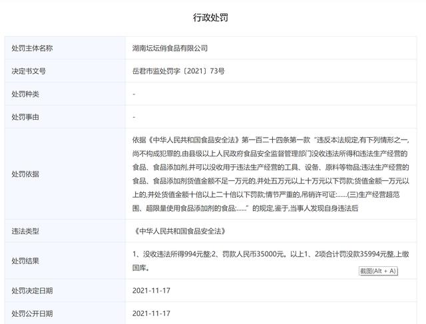Select the 决定书文号 label cell

click(x=65, y=71)
